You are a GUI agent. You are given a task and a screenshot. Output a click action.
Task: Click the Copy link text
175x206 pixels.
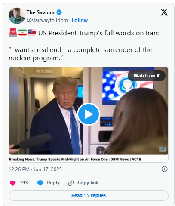click(88, 183)
